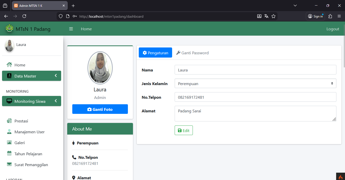The height and width of the screenshot is (180, 345).
Task: Click the Surat Pemanggilan envelope icon
Action: coord(9,165)
